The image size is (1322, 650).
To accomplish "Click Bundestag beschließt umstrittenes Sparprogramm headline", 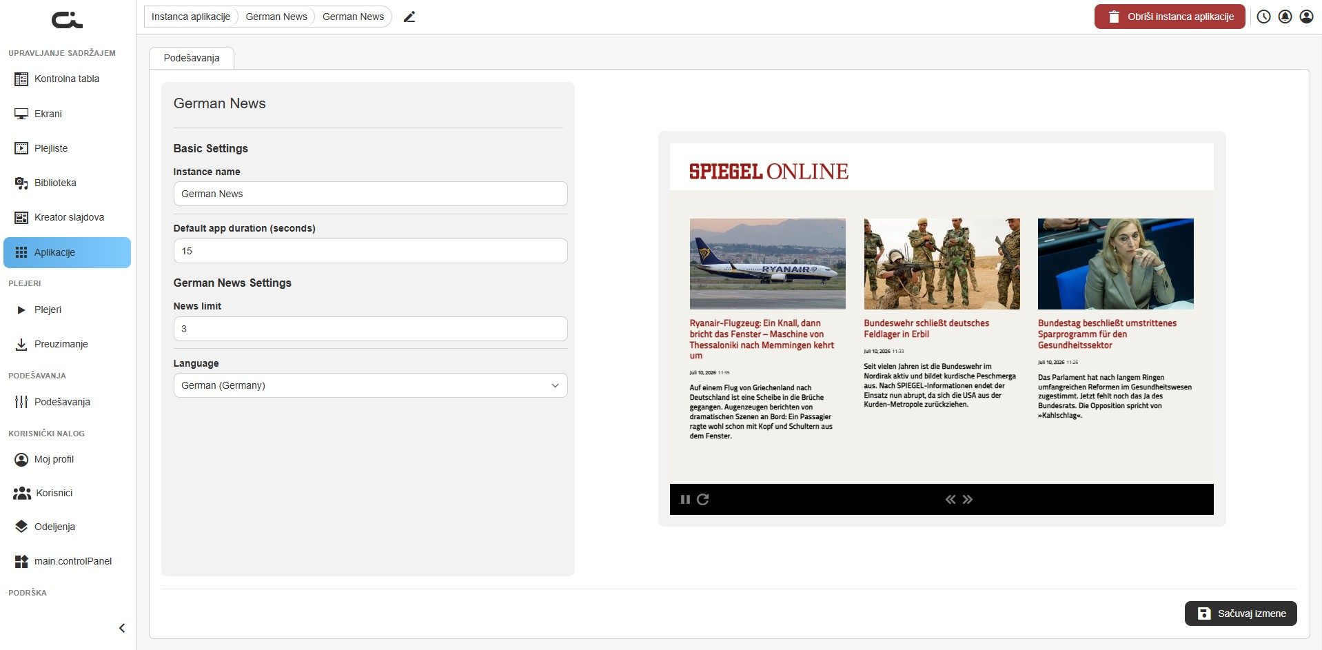I will pyautogui.click(x=1107, y=334).
